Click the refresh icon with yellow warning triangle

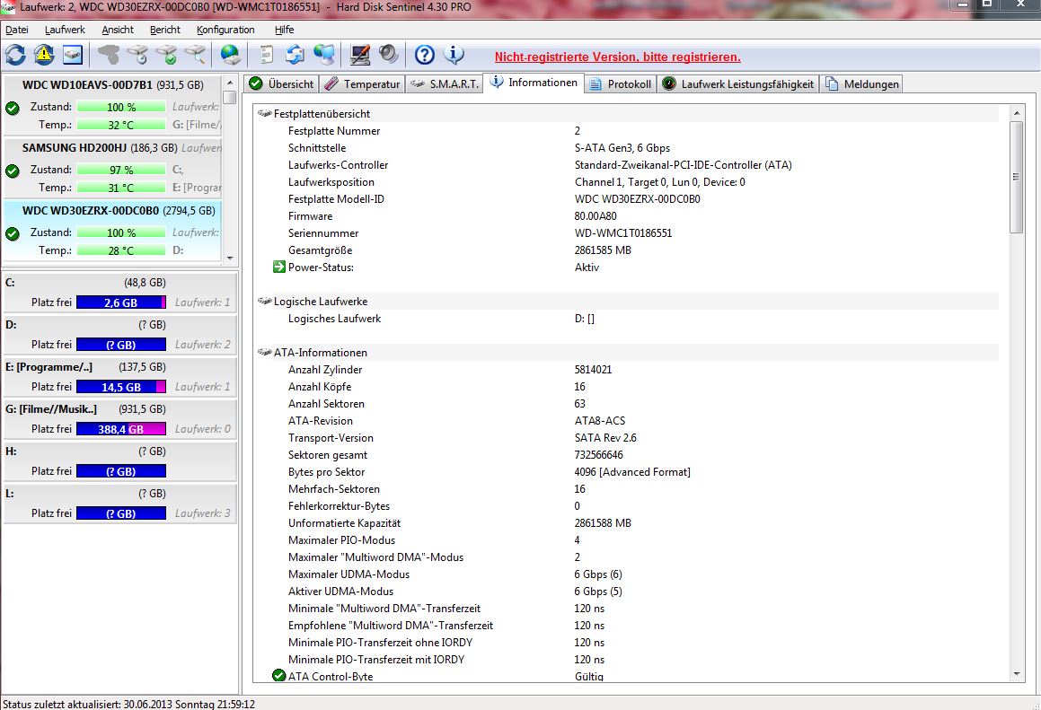coord(44,55)
